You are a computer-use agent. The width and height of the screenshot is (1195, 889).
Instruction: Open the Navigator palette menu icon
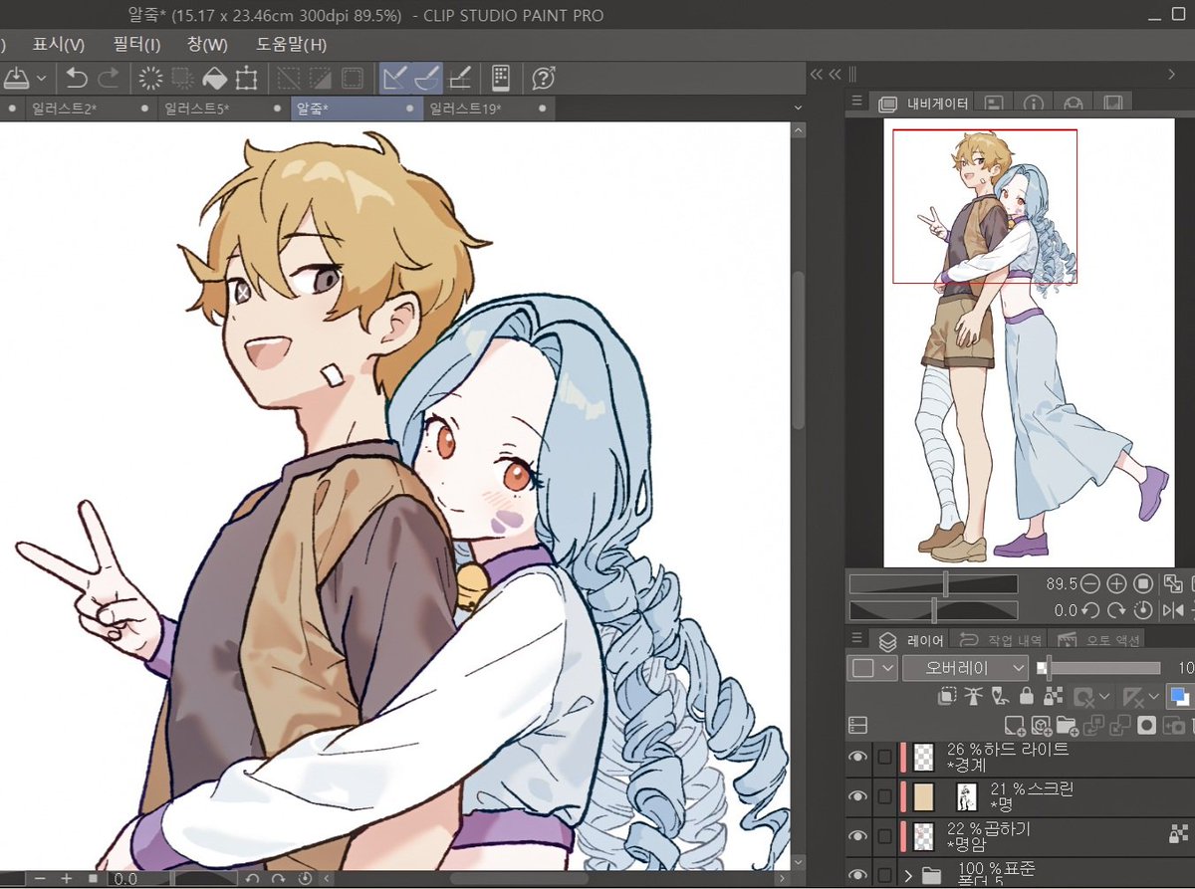(856, 101)
